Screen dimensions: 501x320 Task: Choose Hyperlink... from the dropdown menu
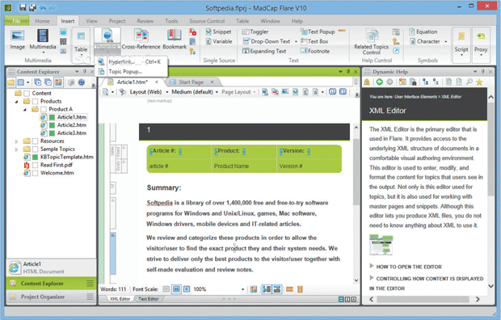coord(132,61)
